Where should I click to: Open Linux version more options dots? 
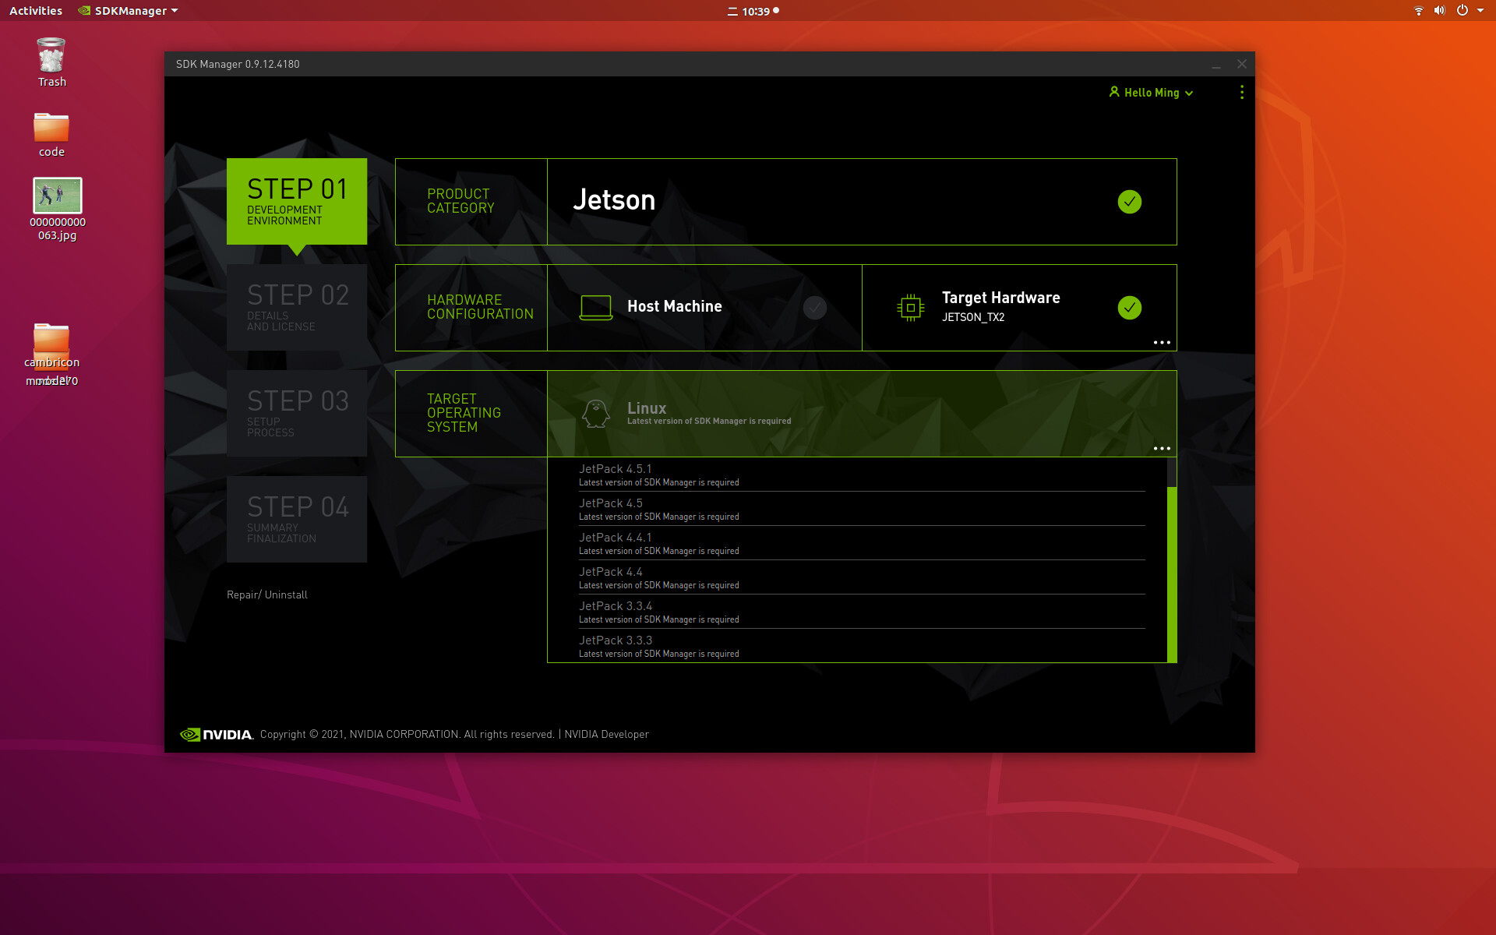[1162, 449]
